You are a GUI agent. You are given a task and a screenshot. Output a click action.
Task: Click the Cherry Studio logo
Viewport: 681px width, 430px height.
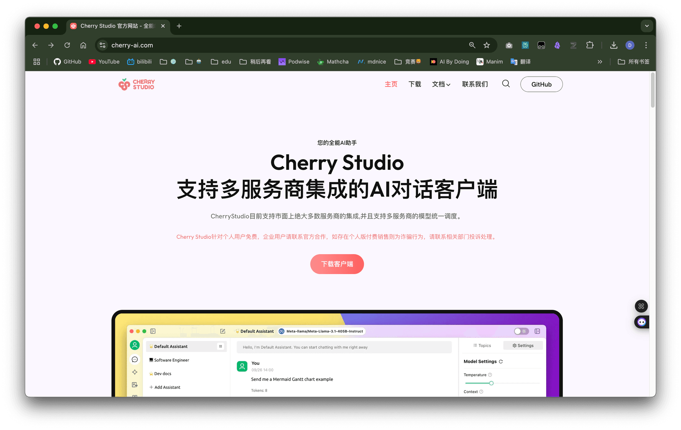[137, 84]
